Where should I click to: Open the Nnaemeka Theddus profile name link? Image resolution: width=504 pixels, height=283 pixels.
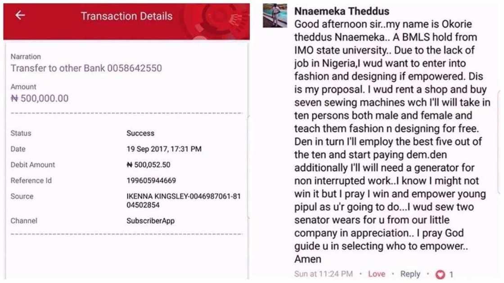coord(342,11)
